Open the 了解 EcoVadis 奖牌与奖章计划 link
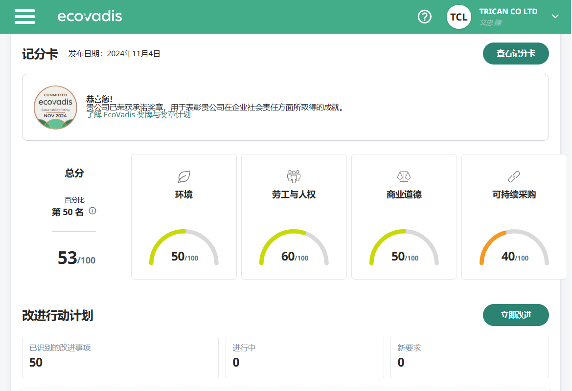572x391 pixels. [x=138, y=115]
